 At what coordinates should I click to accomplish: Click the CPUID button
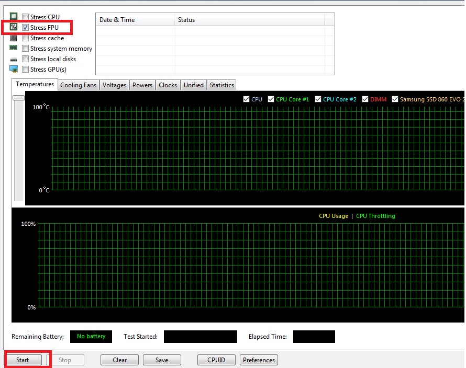point(216,360)
